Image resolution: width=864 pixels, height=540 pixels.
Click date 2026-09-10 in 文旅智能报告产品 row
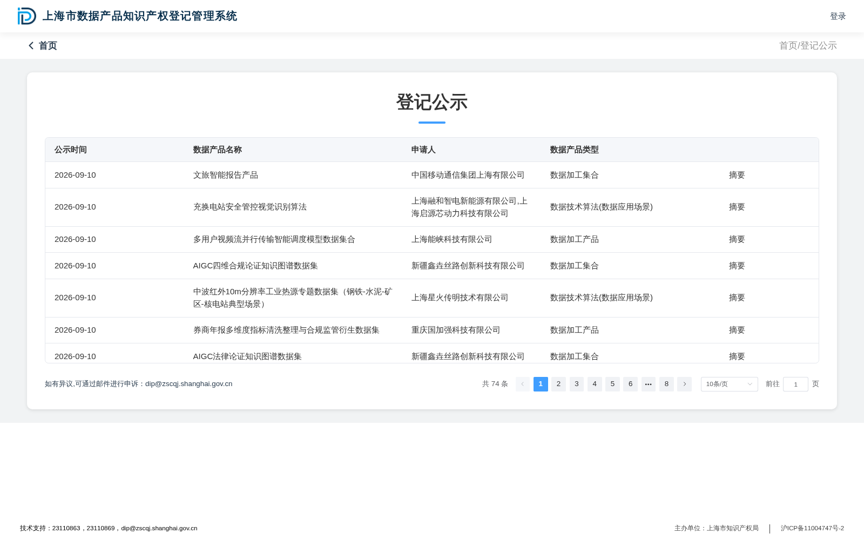coord(75,175)
